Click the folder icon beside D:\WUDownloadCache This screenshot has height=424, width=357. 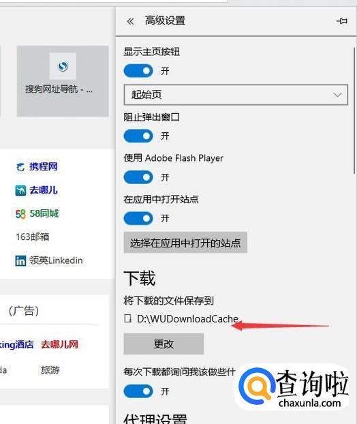(x=128, y=318)
